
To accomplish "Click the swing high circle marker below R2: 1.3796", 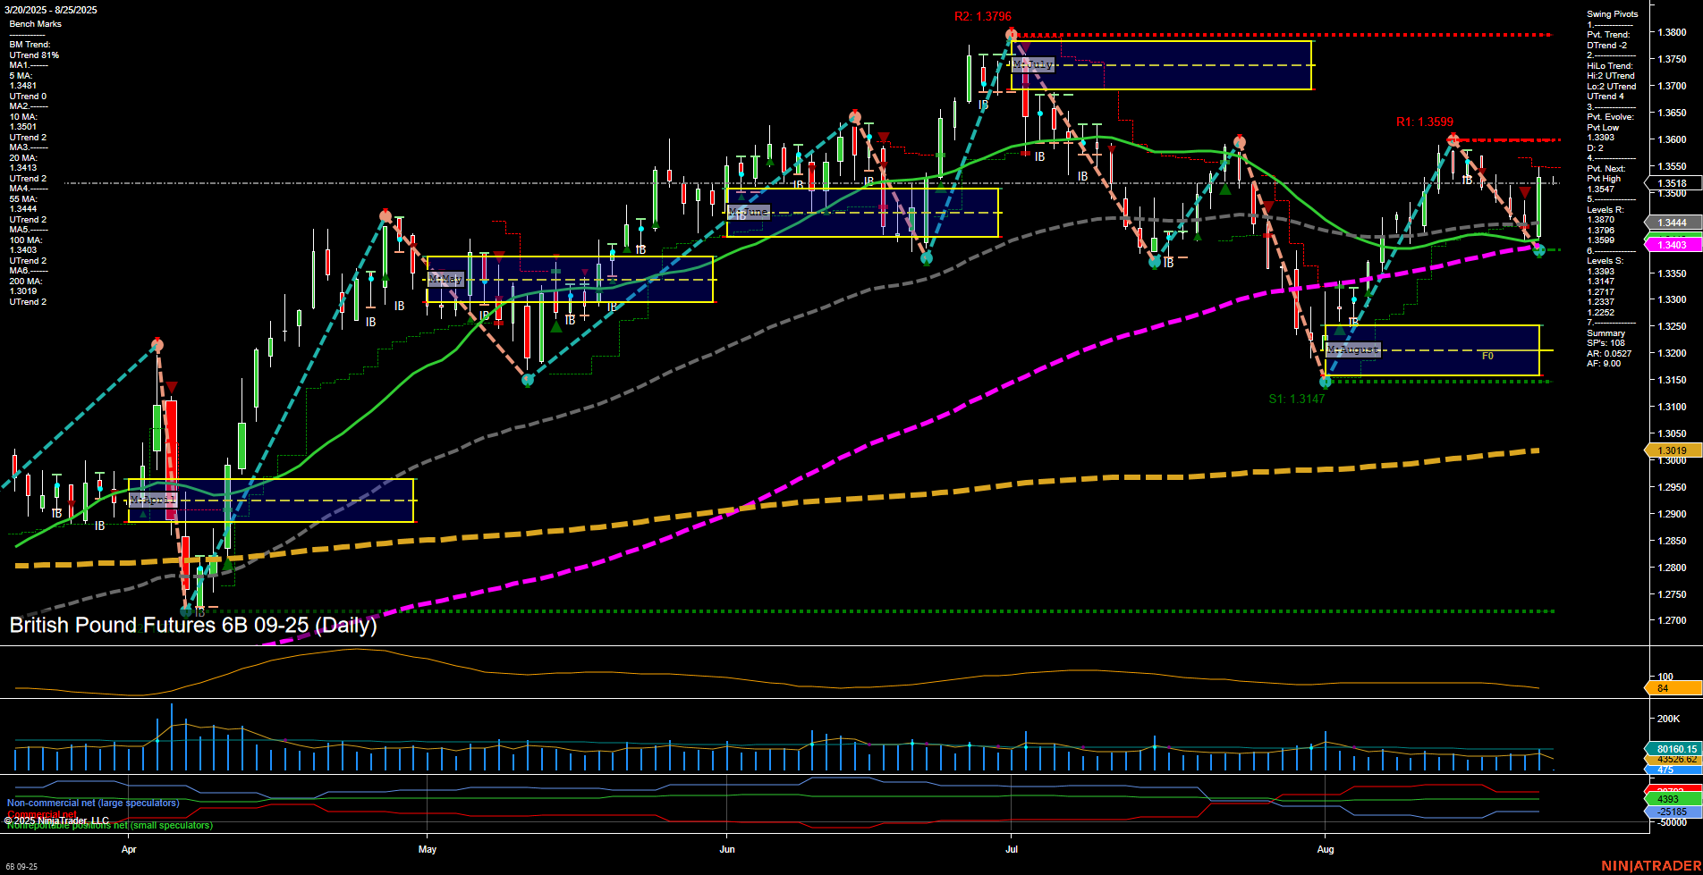I will [1010, 33].
